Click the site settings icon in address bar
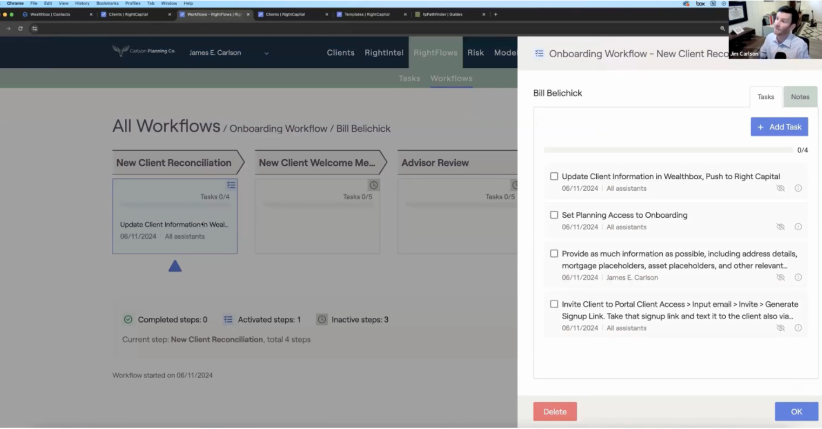The image size is (822, 429). (x=34, y=28)
